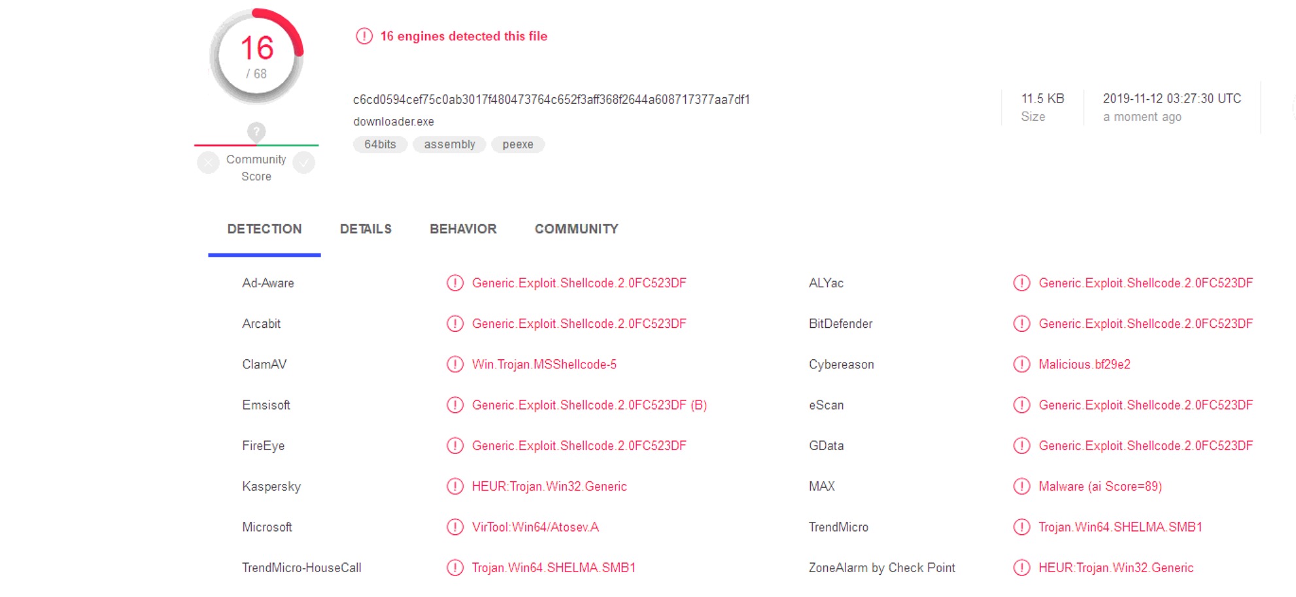Click the 16/68 detection score gauge
The image size is (1296, 597).
[256, 56]
